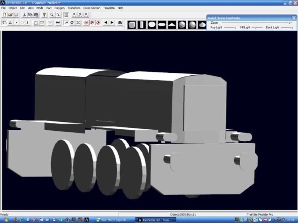
Task: Open the Cross Section menu
Action: point(91,8)
